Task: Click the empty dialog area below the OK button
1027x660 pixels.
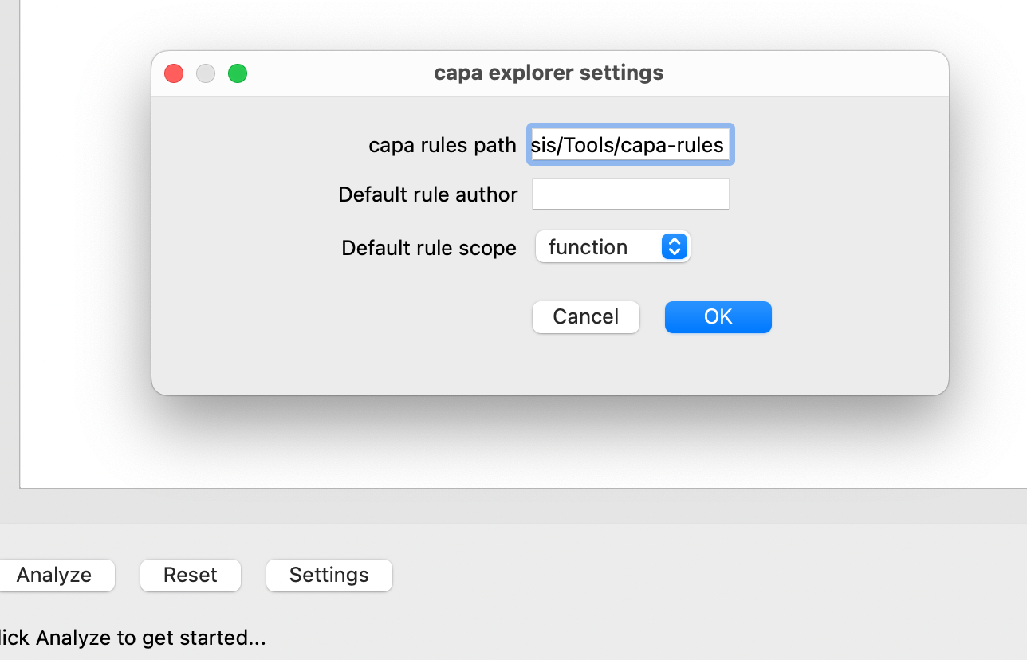Action: pos(718,363)
